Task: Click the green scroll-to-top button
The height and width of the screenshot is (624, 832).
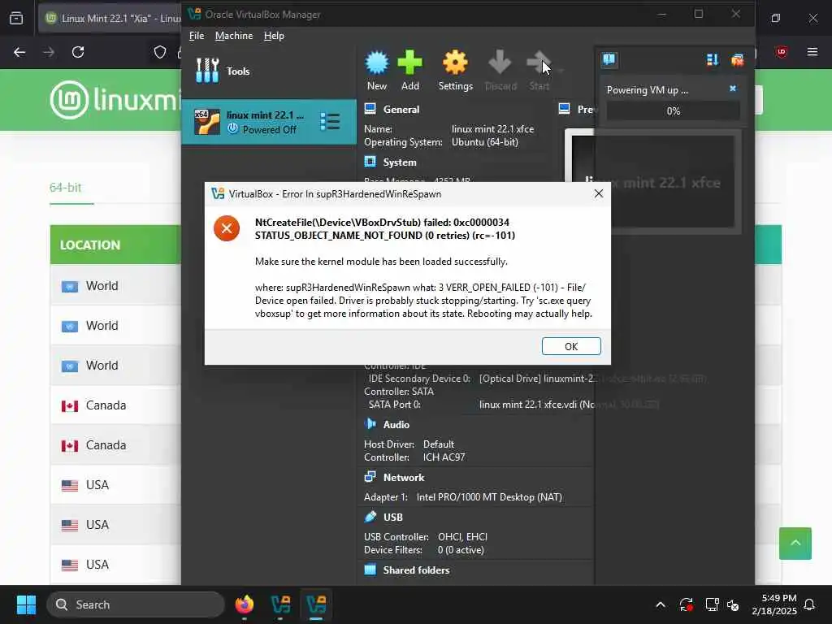Action: coord(795,543)
